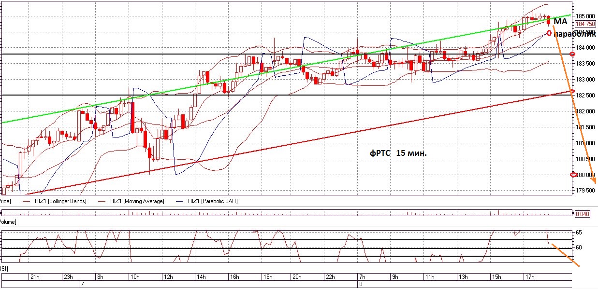Click the 183 500 price axis label

585,63
